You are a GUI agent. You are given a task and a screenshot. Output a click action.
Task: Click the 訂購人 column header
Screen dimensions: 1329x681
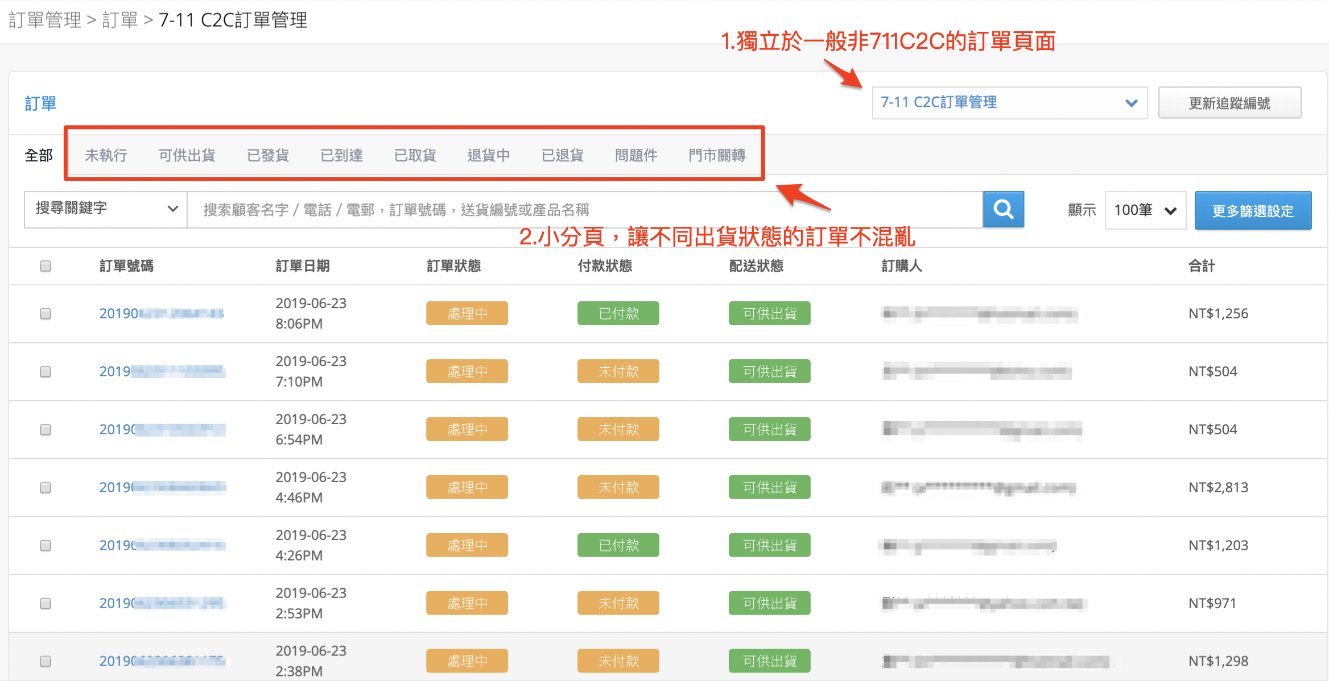pos(902,266)
